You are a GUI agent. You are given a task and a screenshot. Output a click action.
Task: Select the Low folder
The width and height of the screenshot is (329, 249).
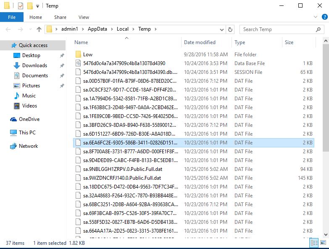(193, 55)
